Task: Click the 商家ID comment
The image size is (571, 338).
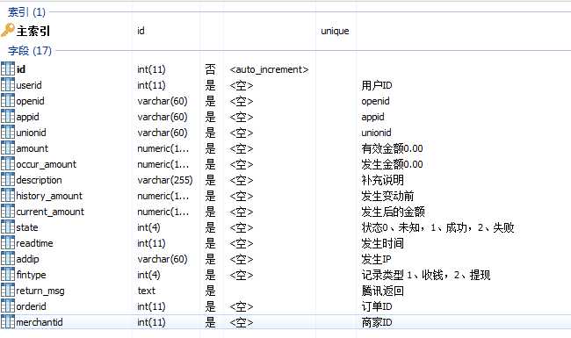Action: tap(377, 322)
